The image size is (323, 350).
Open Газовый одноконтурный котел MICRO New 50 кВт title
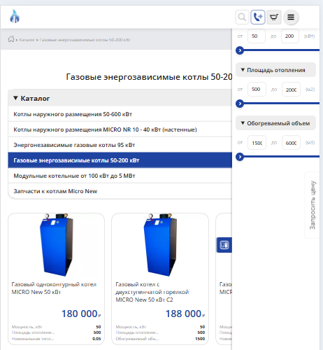(x=54, y=288)
